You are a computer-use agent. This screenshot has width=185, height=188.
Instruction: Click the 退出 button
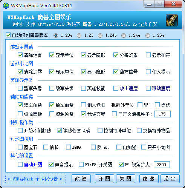pos(170,179)
